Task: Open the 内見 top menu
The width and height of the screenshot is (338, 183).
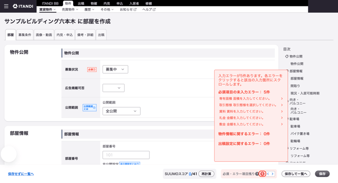Action: point(107,4)
